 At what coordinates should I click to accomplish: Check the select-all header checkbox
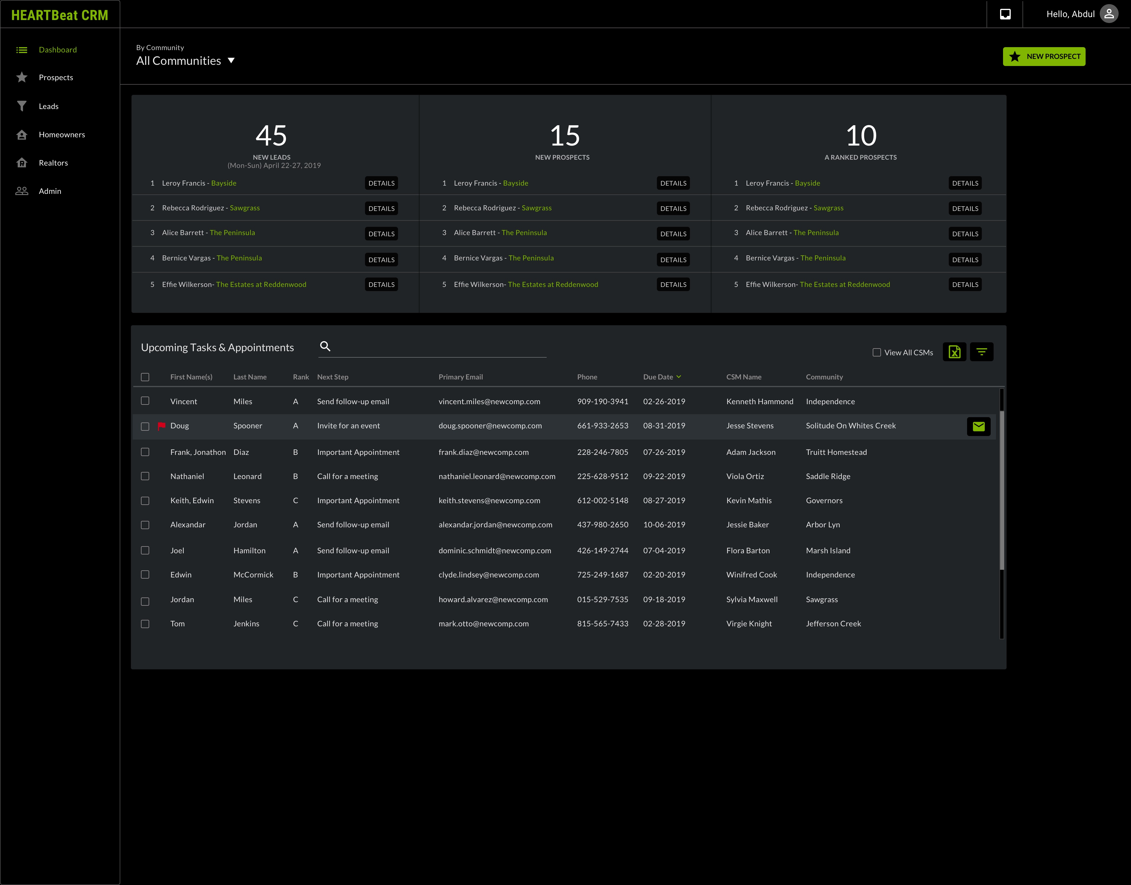[x=145, y=377]
